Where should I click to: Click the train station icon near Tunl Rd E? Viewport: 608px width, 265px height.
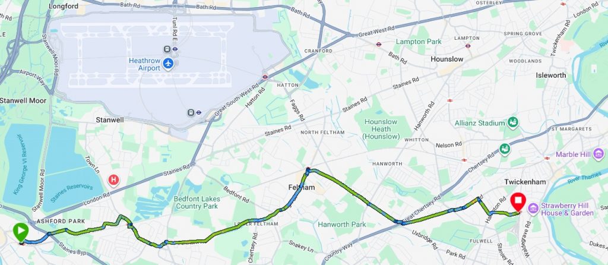coord(167,49)
